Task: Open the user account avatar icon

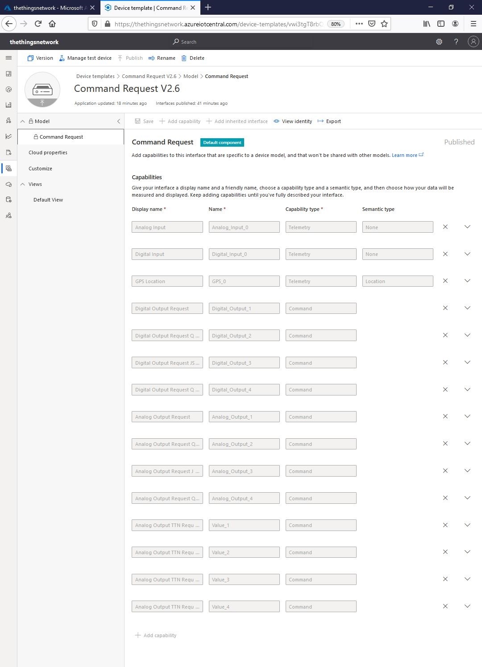Action: (473, 41)
